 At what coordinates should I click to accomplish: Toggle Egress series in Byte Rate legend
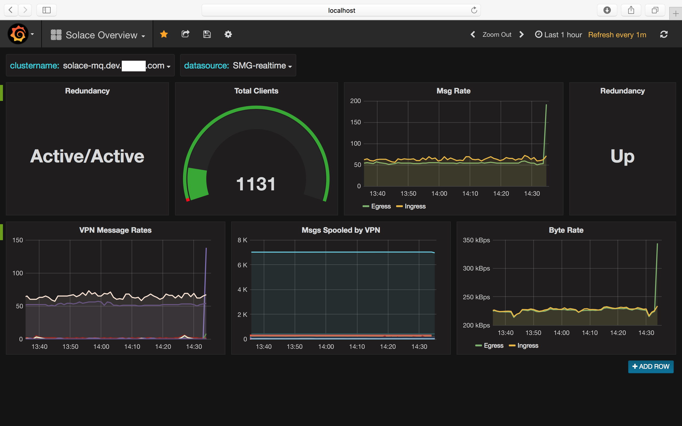pos(493,345)
